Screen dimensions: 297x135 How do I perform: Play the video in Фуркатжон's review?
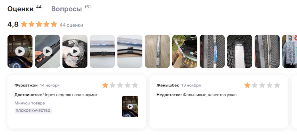point(130,107)
